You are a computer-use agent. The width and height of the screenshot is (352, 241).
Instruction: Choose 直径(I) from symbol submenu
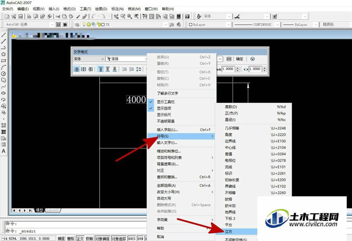[x=253, y=120]
